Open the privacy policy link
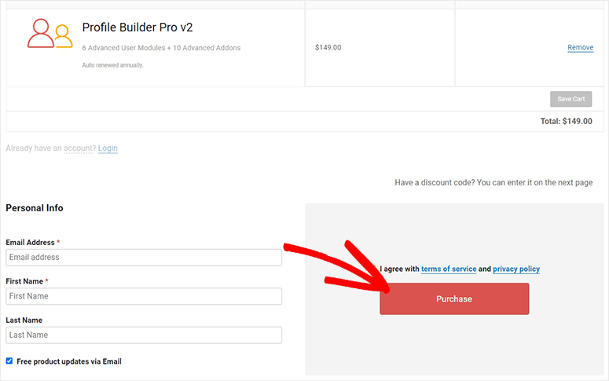Viewport: 609px width, 381px height. pyautogui.click(x=516, y=269)
